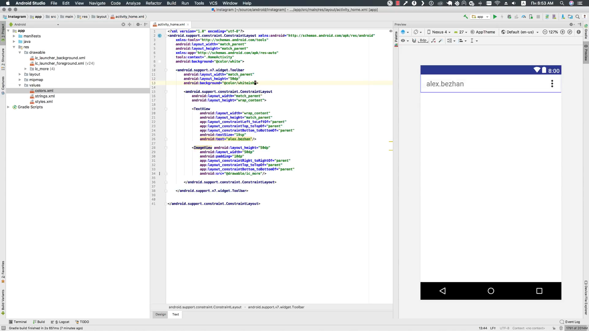Zoom out the layout preview
The width and height of the screenshot is (589, 331).
tap(545, 32)
